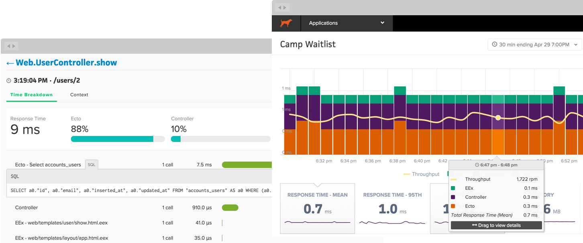Click EEx - web/templates/user/show.html.eex row
583x243 pixels.
point(61,223)
